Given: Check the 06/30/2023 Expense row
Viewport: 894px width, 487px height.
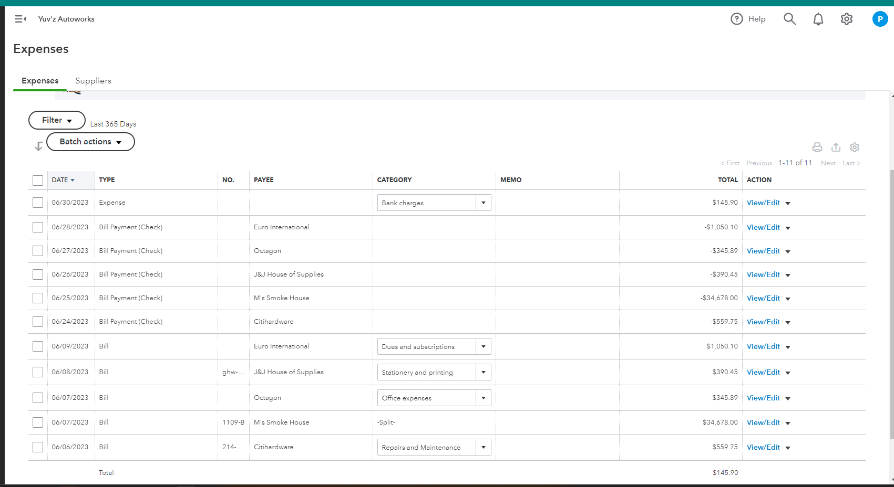Looking at the screenshot, I should point(38,203).
